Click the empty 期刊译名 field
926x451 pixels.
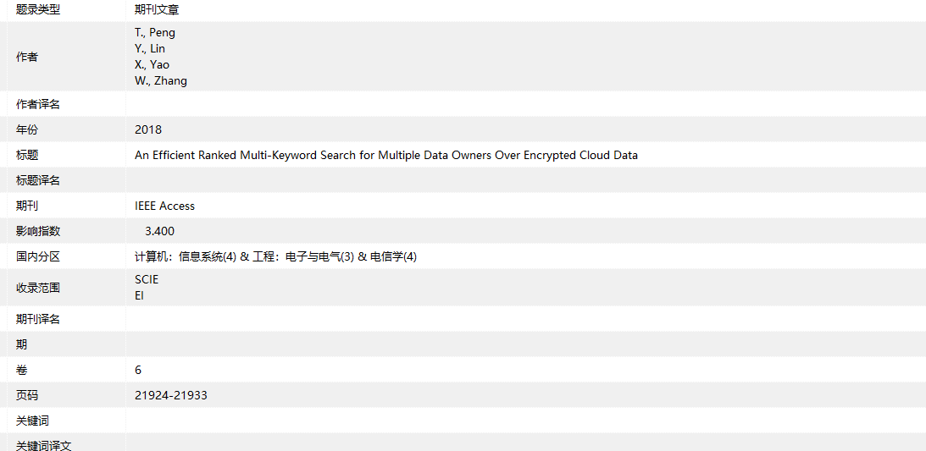(x=525, y=320)
